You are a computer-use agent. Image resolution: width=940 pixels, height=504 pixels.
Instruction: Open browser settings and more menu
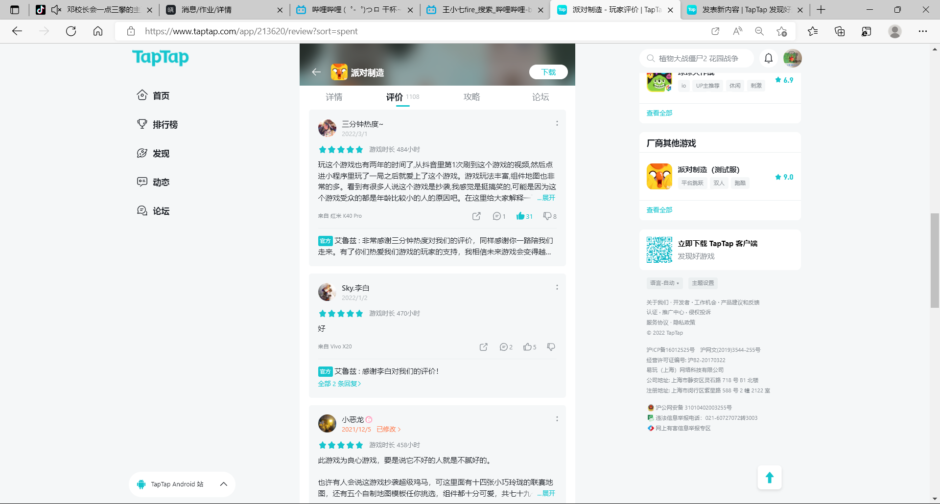pyautogui.click(x=923, y=31)
